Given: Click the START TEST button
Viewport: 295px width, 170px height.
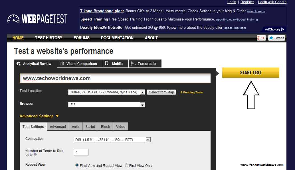Looking at the screenshot, I should click(250, 73).
